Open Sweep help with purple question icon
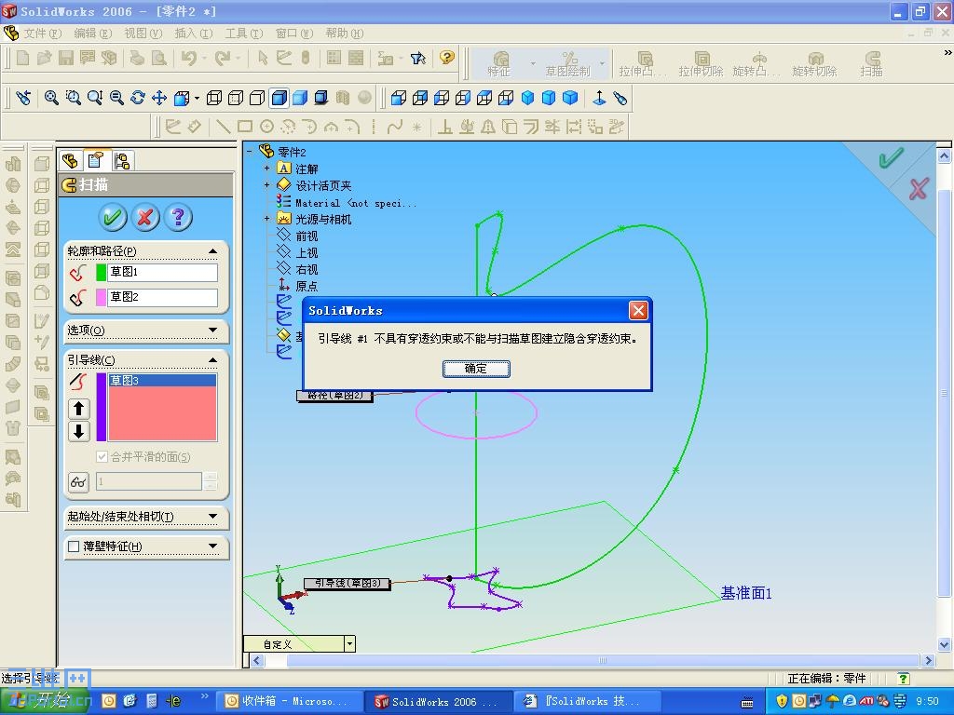The width and height of the screenshot is (954, 715). coord(178,217)
